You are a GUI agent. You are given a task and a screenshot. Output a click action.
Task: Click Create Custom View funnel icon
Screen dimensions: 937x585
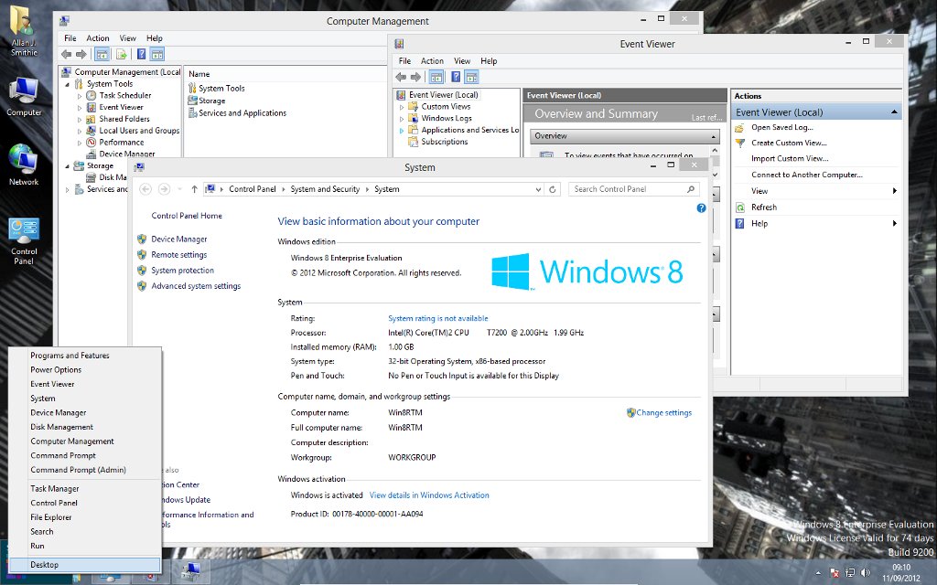(739, 144)
